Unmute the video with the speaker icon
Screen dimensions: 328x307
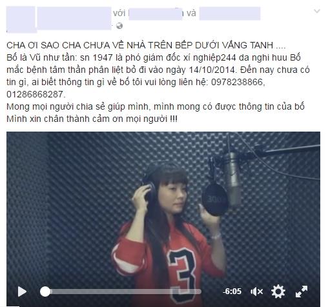[256, 292]
